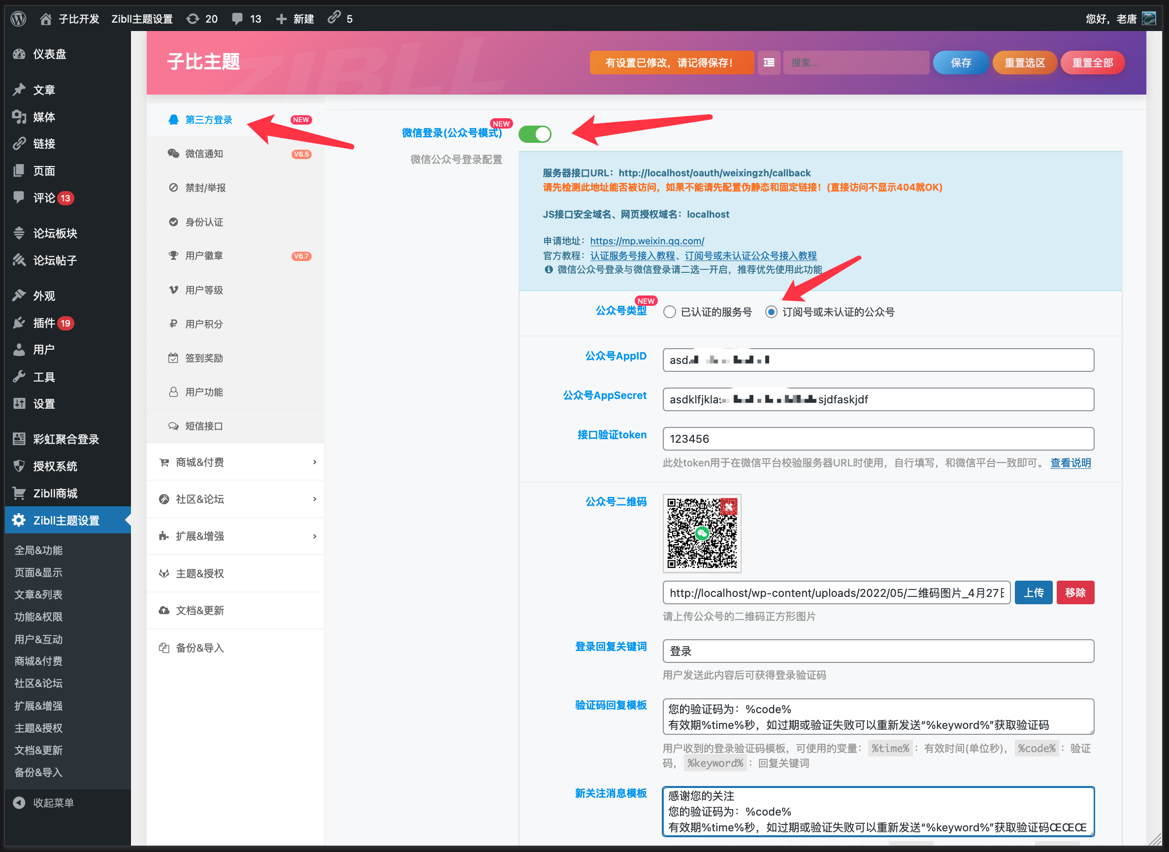Switch to the 微信通知 tab

(204, 153)
